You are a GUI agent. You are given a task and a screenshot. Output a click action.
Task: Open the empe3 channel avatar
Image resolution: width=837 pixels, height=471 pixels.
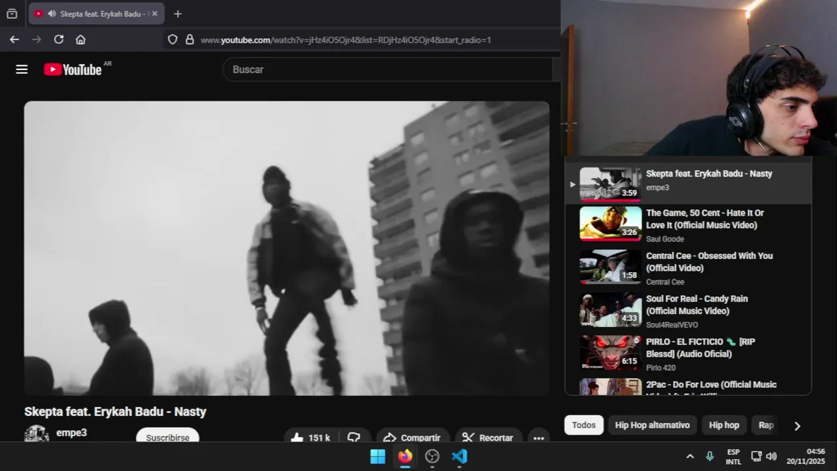pyautogui.click(x=37, y=434)
